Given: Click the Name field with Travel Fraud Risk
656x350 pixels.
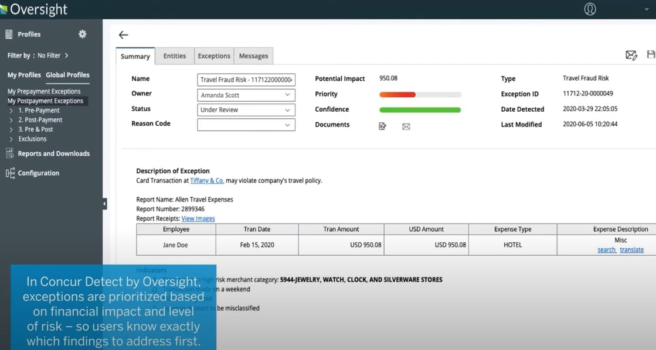Looking at the screenshot, I should point(246,80).
